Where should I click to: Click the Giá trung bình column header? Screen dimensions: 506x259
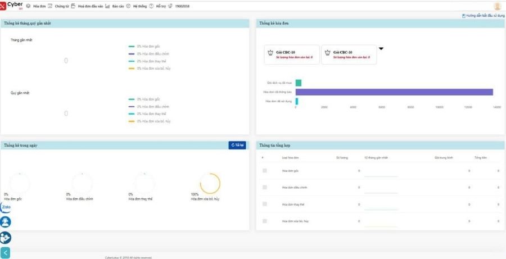coord(444,158)
